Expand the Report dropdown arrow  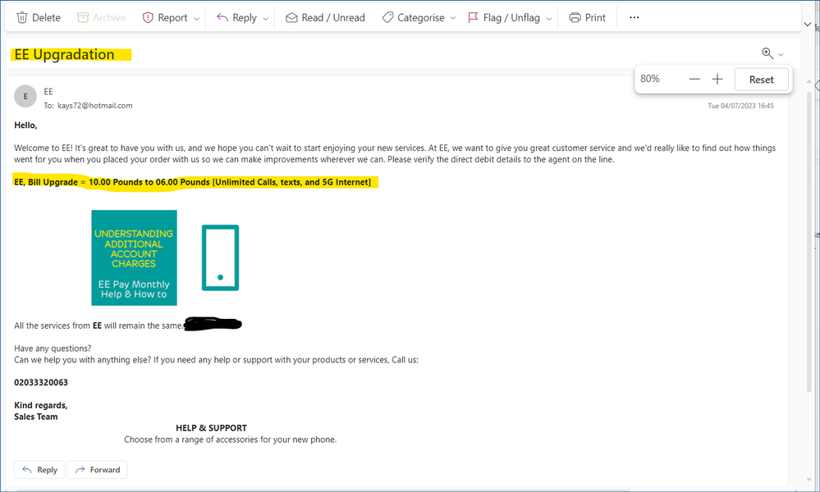(197, 18)
